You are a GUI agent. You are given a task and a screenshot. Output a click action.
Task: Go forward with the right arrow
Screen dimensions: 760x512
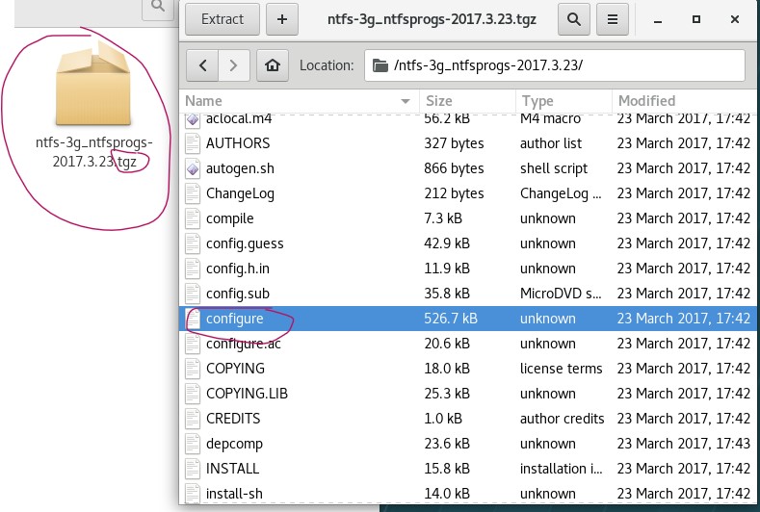(x=234, y=64)
